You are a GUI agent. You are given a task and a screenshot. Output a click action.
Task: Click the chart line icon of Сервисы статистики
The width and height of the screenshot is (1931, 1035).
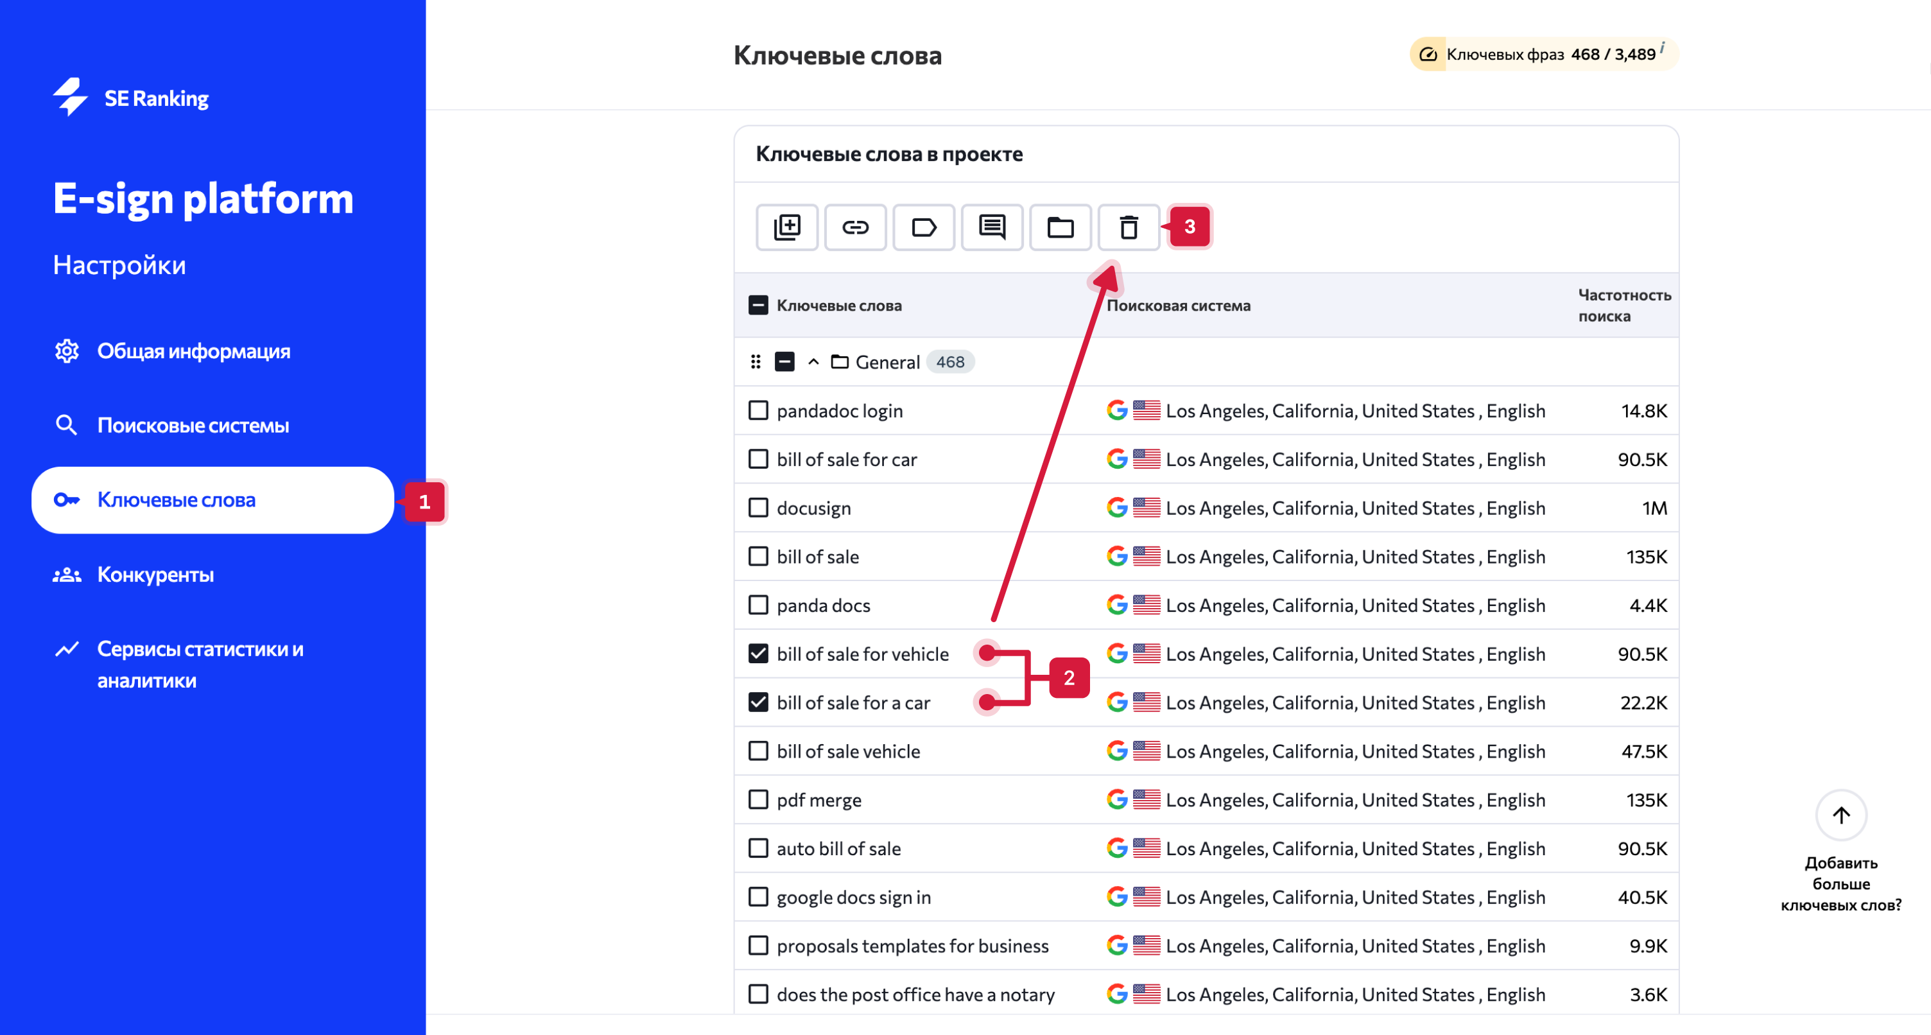[67, 648]
